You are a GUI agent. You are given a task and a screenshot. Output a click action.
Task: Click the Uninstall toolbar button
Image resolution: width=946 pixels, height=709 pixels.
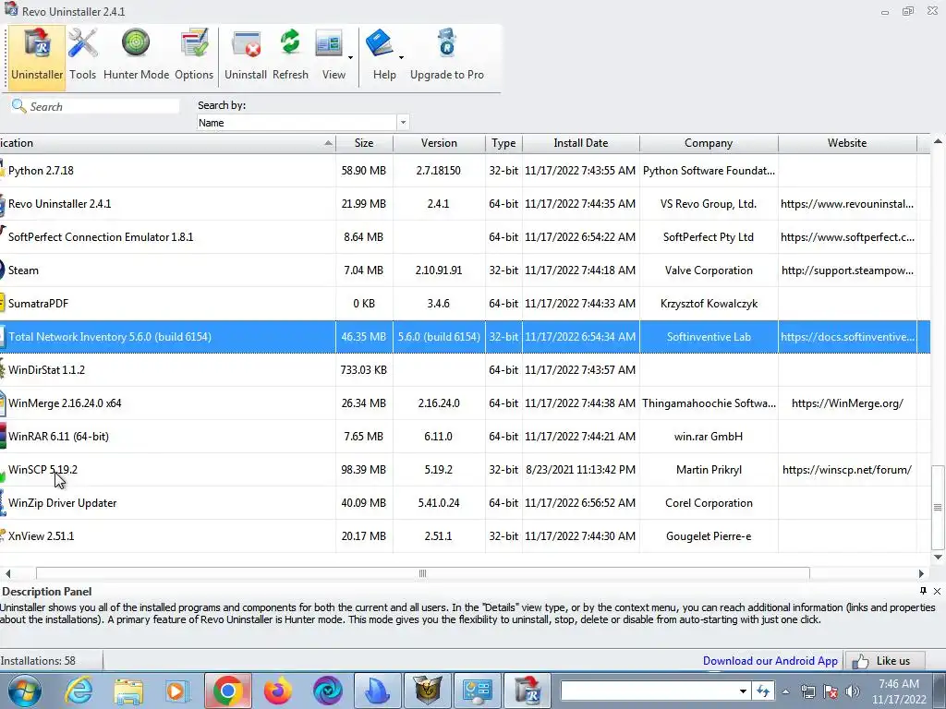click(x=246, y=56)
